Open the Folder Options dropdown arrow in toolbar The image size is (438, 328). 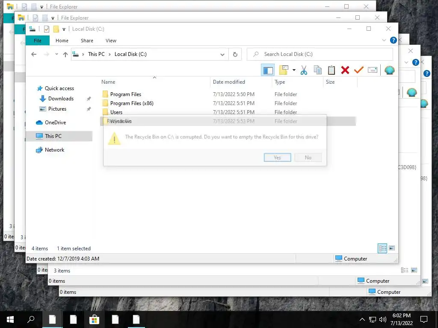[294, 70]
